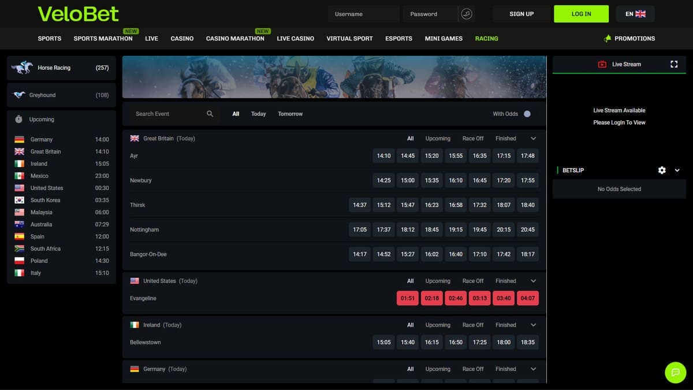Open betslip settings gear

pyautogui.click(x=662, y=170)
